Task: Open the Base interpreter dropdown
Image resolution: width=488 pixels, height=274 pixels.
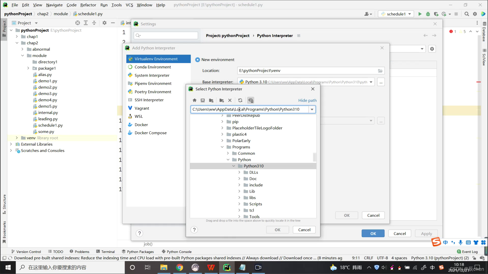Action: 371,82
